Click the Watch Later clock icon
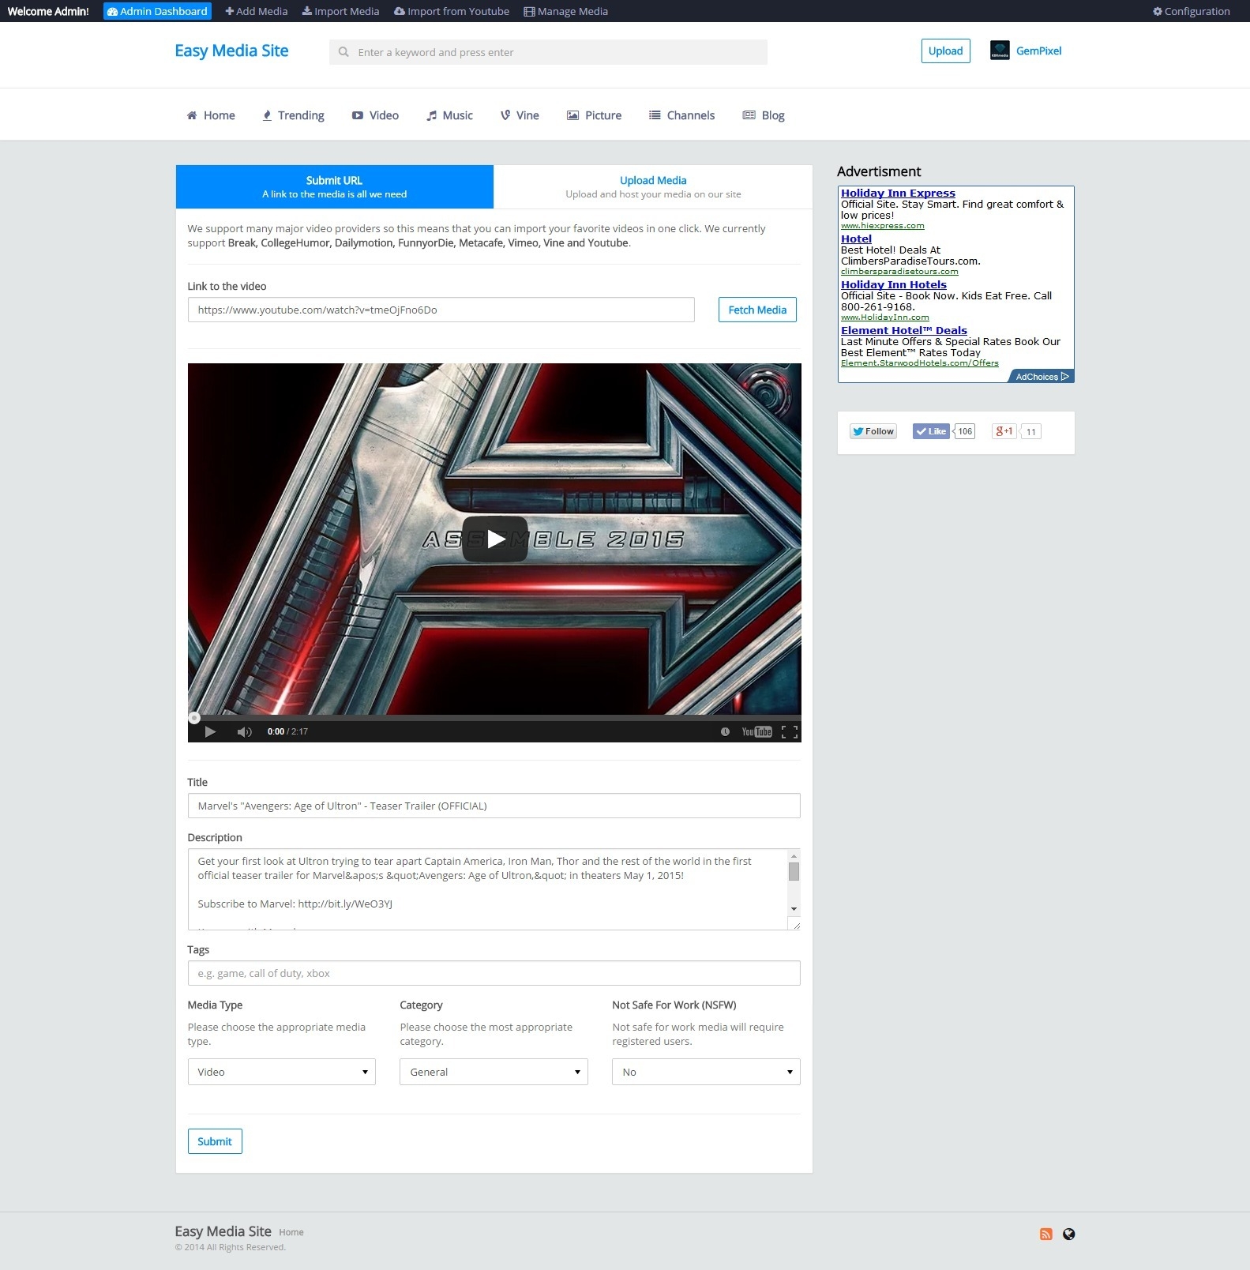This screenshot has width=1250, height=1270. (725, 731)
